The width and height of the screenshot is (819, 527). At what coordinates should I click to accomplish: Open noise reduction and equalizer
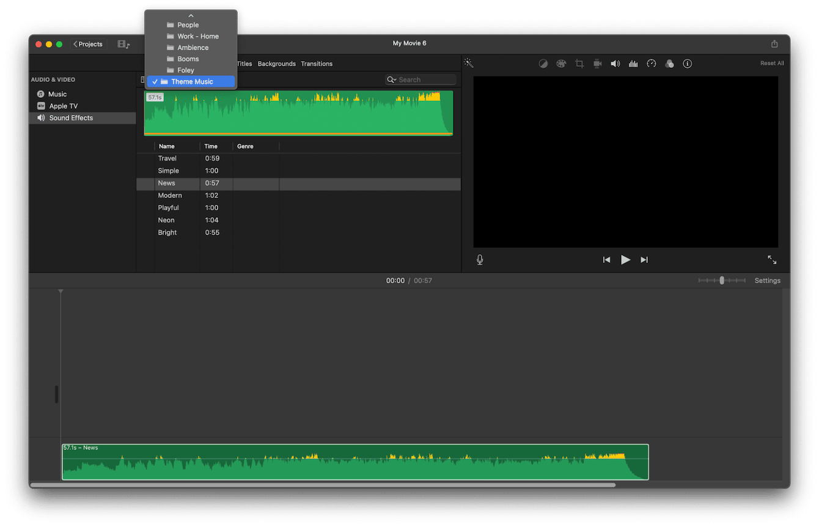coord(633,64)
